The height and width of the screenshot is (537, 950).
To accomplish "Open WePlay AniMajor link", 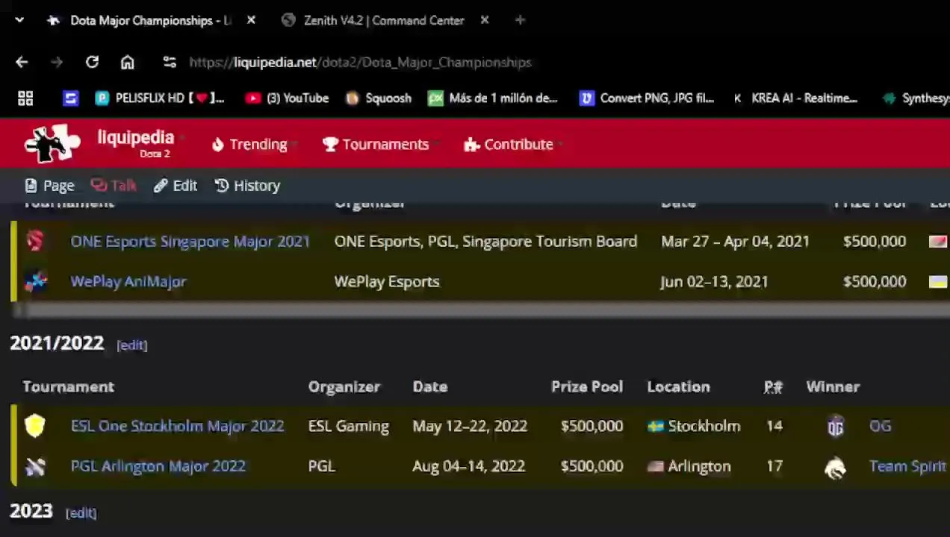I will click(x=128, y=282).
